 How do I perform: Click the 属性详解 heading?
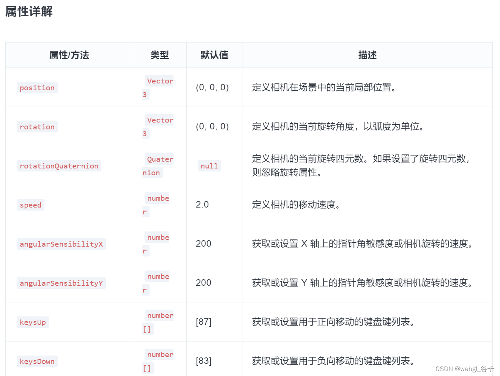click(x=29, y=11)
